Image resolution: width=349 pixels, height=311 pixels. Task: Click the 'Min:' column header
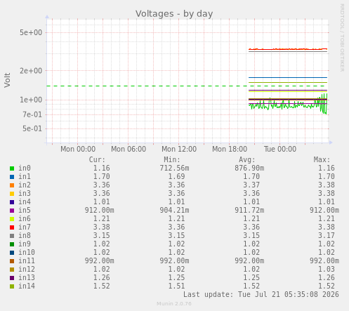[172, 159]
